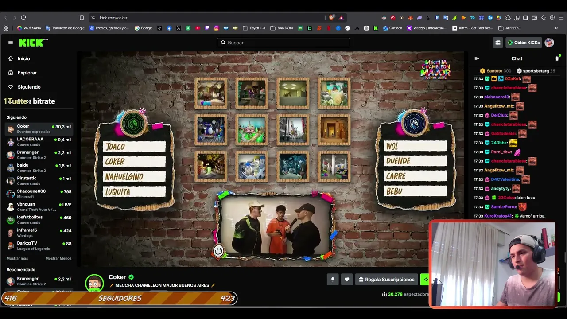Open the Coker channel in Siguiendo list
This screenshot has height=319, width=567.
tap(39, 129)
